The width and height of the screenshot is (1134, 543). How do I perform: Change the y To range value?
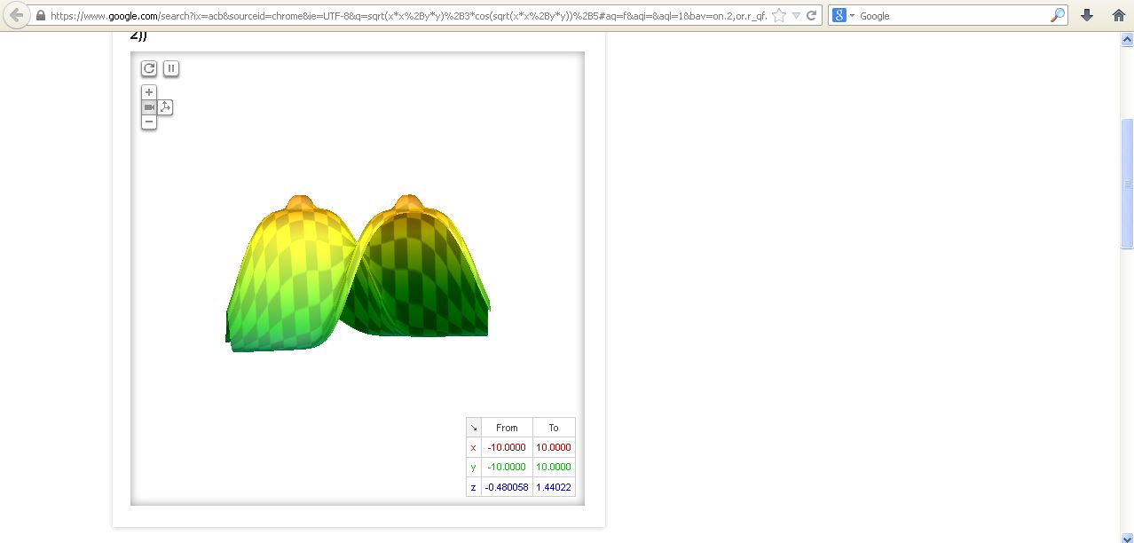click(x=554, y=468)
